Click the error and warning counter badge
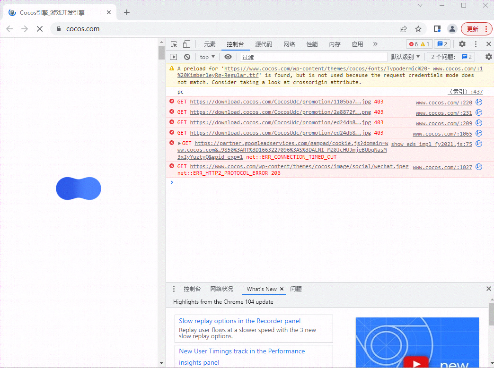The image size is (494, 368). [x=419, y=44]
